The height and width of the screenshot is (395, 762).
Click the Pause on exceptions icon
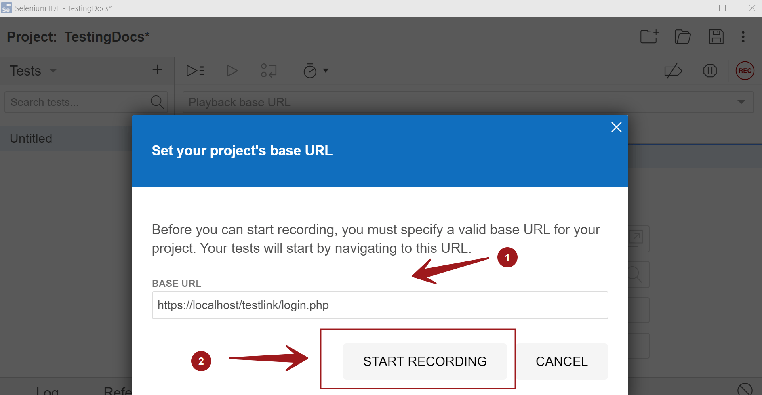[710, 70]
